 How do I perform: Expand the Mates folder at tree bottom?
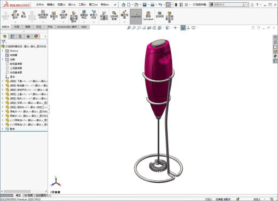(3, 128)
